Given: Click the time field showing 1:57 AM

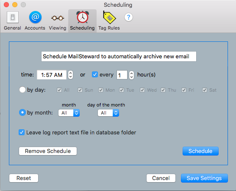Looking at the screenshot, I should click(x=52, y=75).
